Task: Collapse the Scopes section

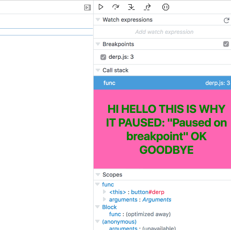Action: [98, 174]
